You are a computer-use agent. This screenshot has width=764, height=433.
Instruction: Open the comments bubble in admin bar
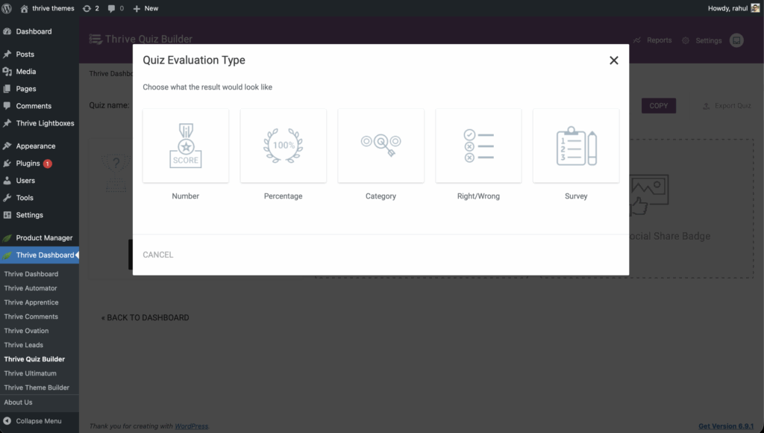pos(116,8)
